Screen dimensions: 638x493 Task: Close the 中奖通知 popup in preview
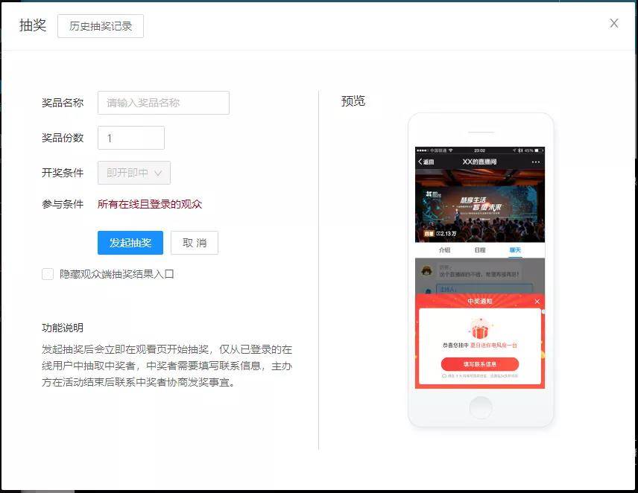537,302
